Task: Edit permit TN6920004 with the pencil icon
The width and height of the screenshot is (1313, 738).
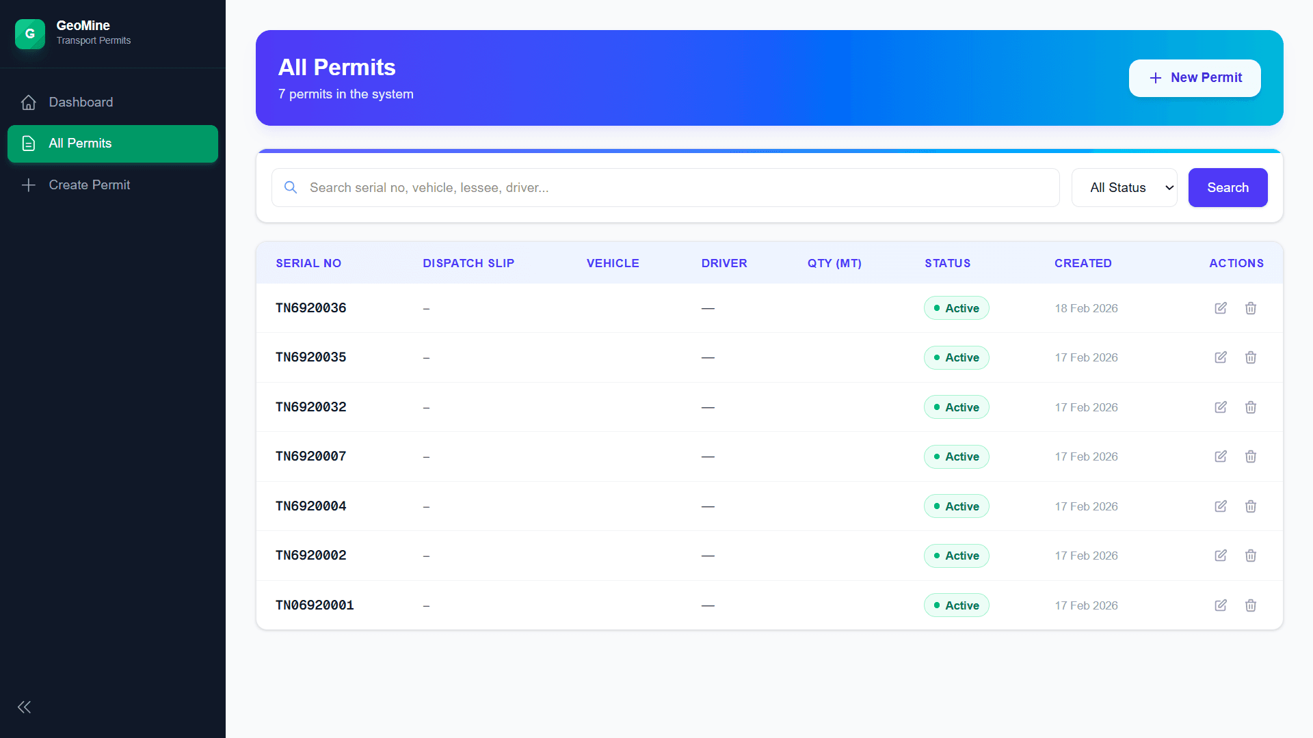Action: (x=1221, y=506)
